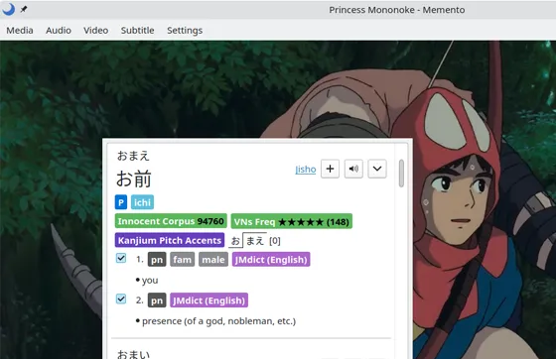Click the Memento moon app icon
The width and height of the screenshot is (556, 359).
tap(9, 9)
